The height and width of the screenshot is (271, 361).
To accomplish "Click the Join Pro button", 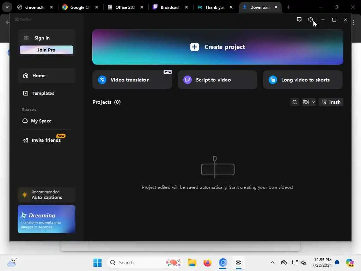I will click(x=47, y=50).
